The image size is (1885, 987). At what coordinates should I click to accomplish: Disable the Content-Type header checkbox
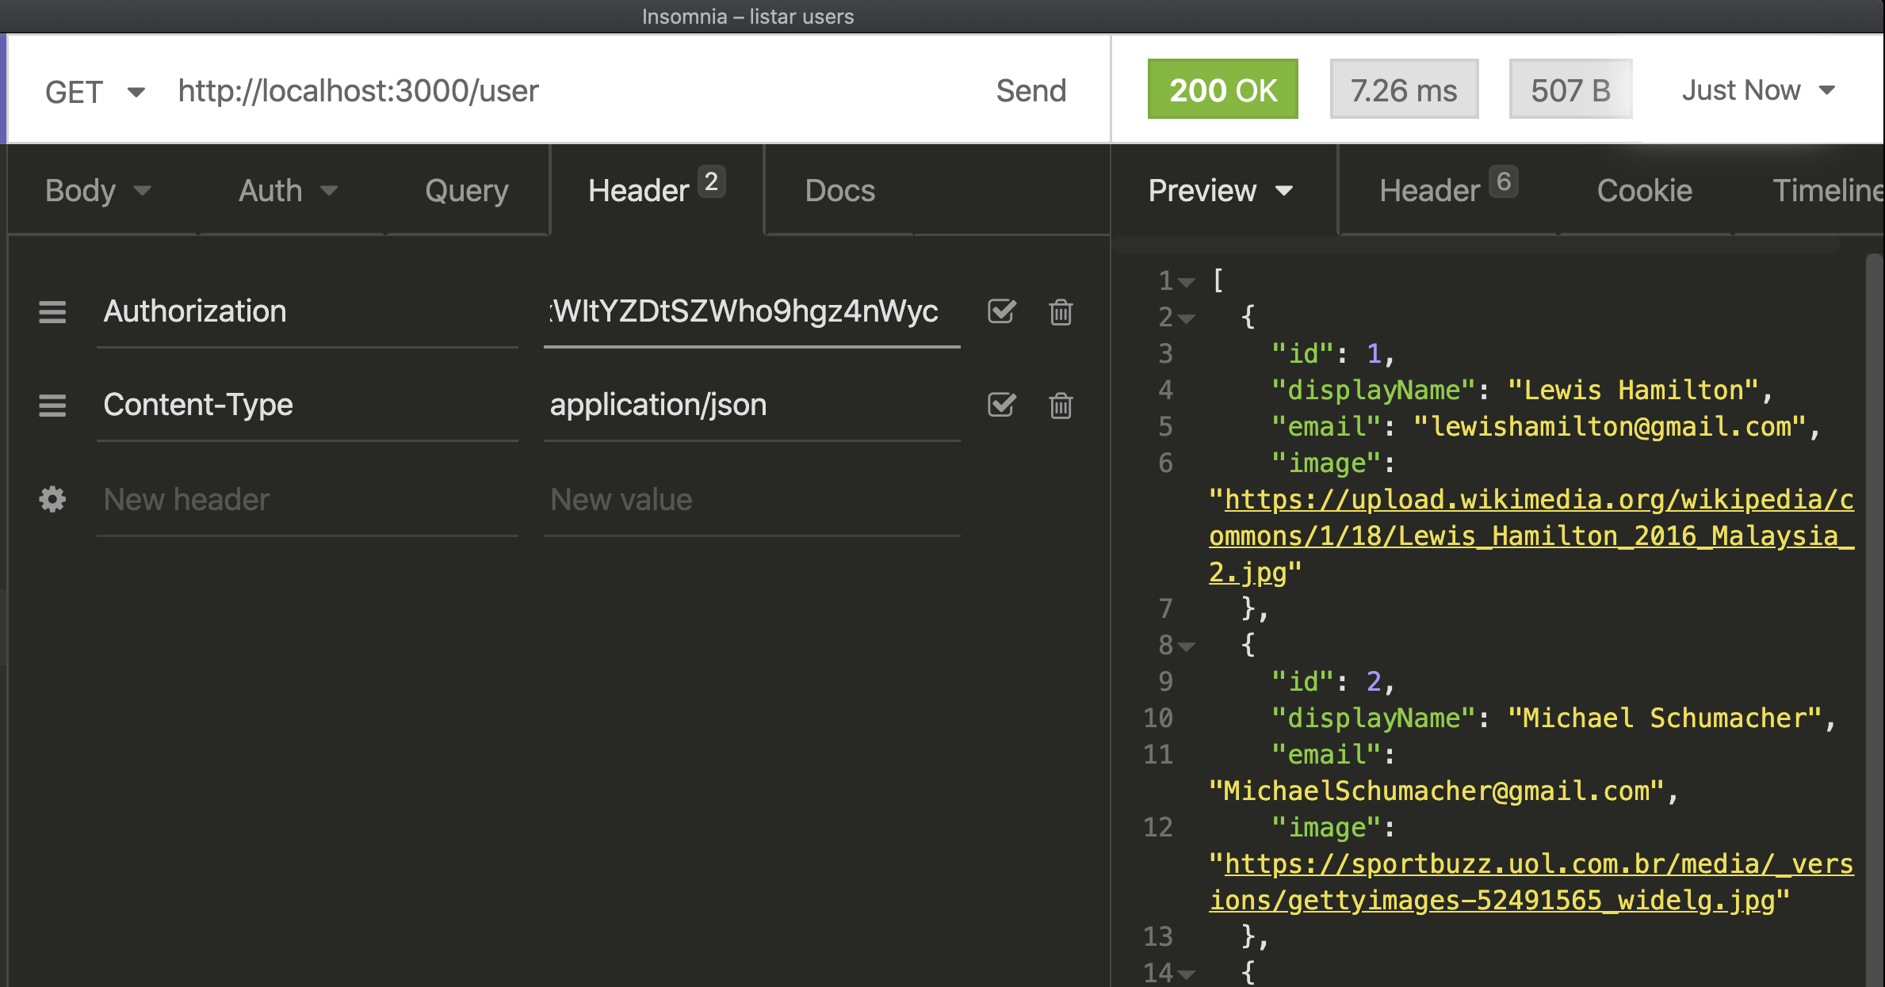1001,405
